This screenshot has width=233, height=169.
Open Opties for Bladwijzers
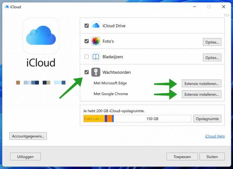click(212, 58)
